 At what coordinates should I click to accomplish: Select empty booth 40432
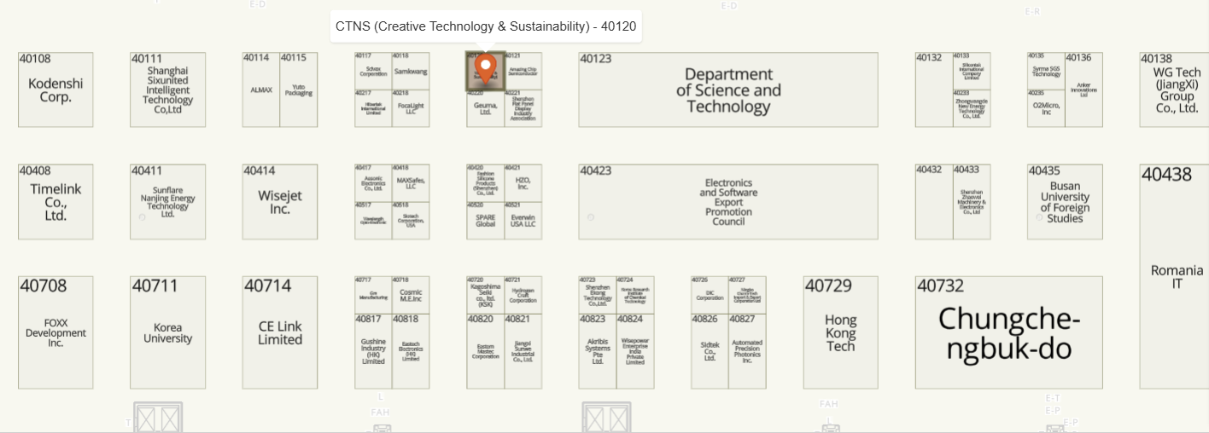point(934,202)
